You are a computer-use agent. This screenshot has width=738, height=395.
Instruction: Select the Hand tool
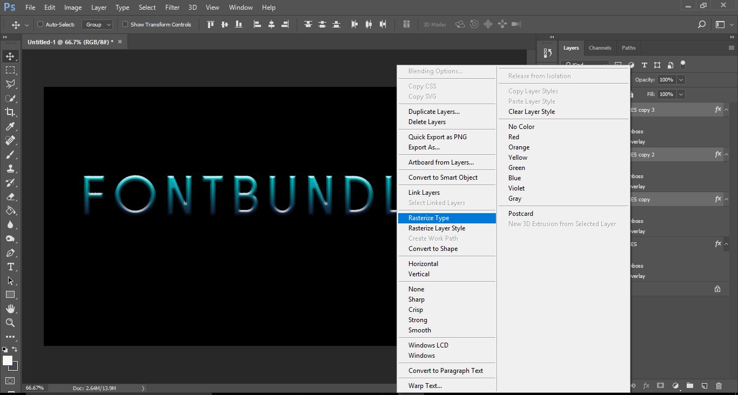coord(10,309)
